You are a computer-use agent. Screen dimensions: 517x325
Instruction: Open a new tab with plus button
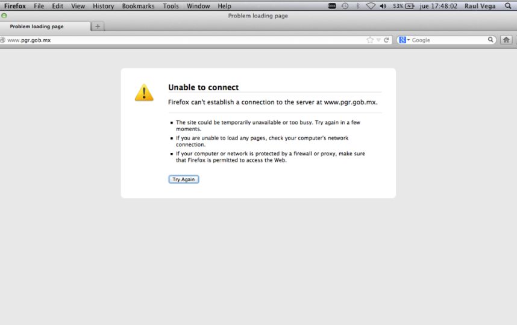98,26
